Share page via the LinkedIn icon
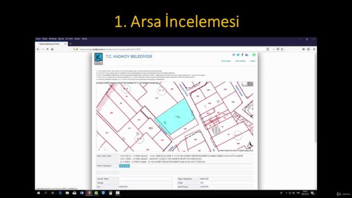The height and width of the screenshot is (198, 352). pyautogui.click(x=247, y=55)
